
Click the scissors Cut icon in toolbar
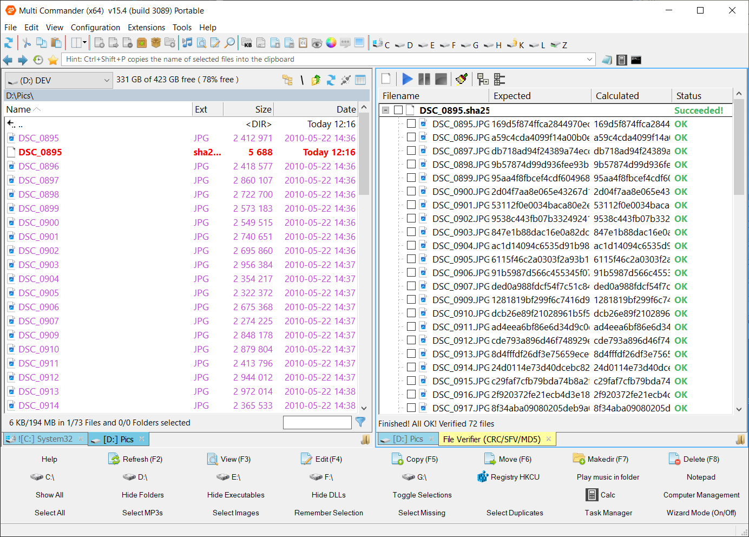tap(26, 43)
